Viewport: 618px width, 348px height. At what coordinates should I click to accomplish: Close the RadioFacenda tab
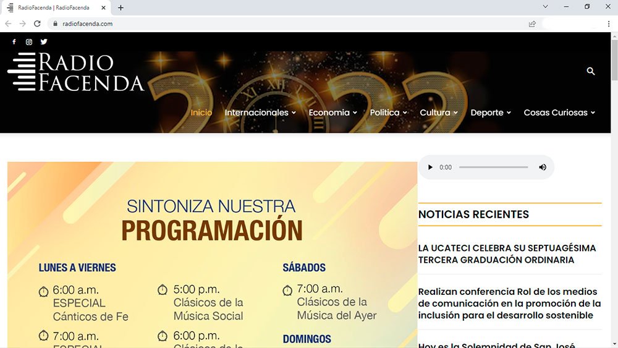pyautogui.click(x=103, y=7)
